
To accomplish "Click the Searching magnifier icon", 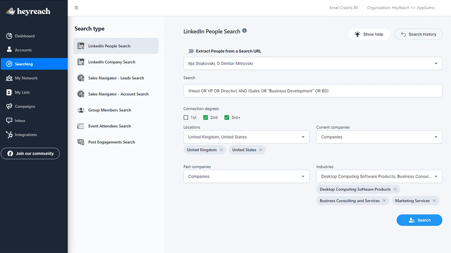I will click(9, 64).
